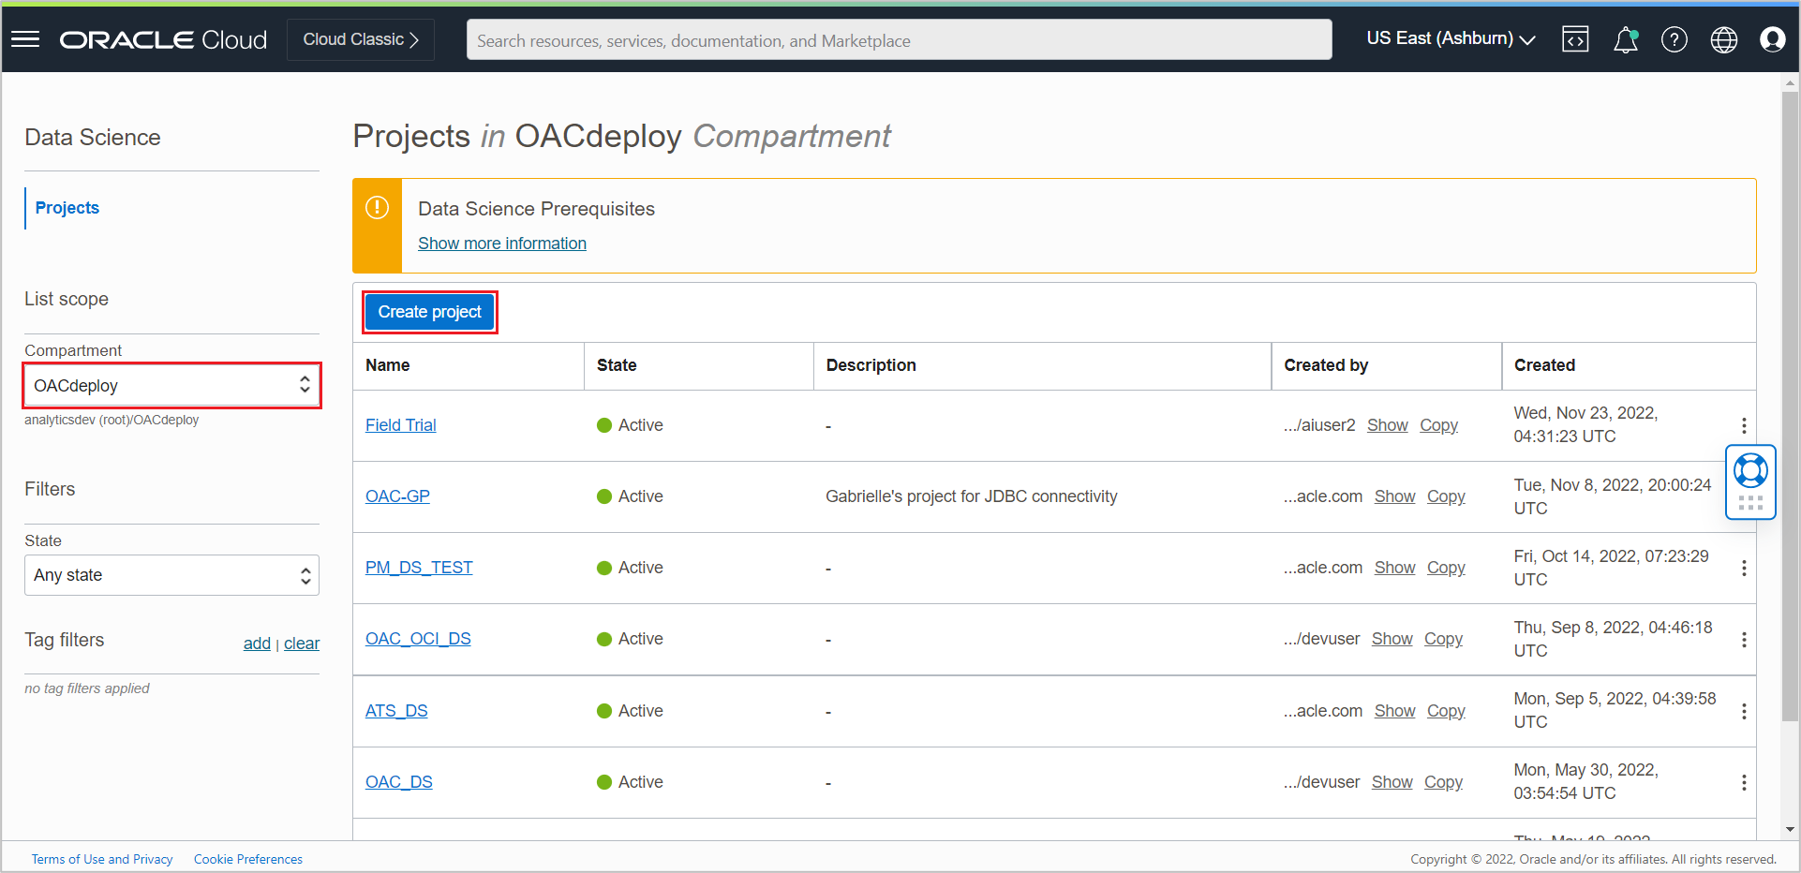Click Show more information link
Viewport: 1801px width, 873px height.
point(502,244)
